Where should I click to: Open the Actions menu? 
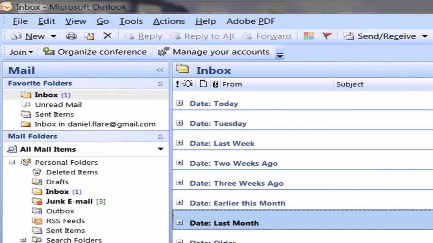pos(169,21)
